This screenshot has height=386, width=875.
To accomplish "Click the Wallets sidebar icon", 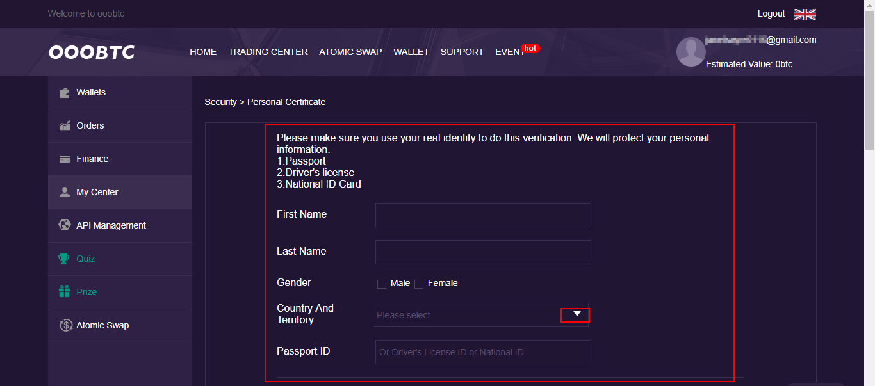I will click(x=64, y=93).
